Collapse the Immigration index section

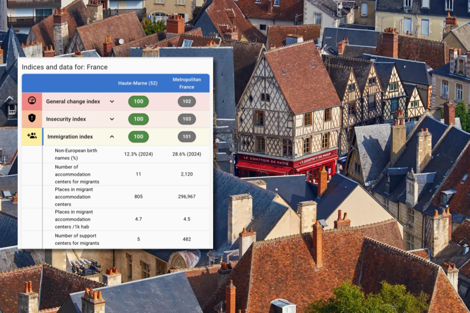pyautogui.click(x=112, y=137)
